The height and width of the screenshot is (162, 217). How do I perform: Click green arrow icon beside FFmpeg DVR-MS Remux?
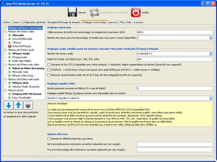10,94
